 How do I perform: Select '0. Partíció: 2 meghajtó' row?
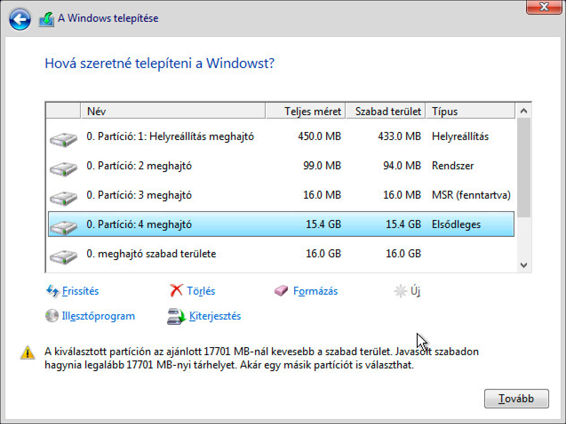pyautogui.click(x=281, y=166)
